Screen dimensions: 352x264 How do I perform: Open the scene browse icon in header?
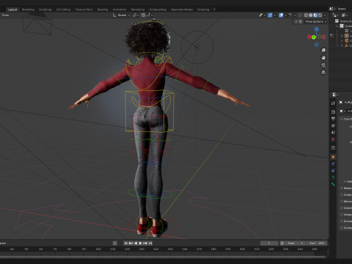tap(332, 9)
